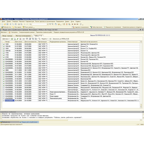The image size is (144, 144).
Task: Click the Mark for deletion red icon
Action: [x=20, y=39]
